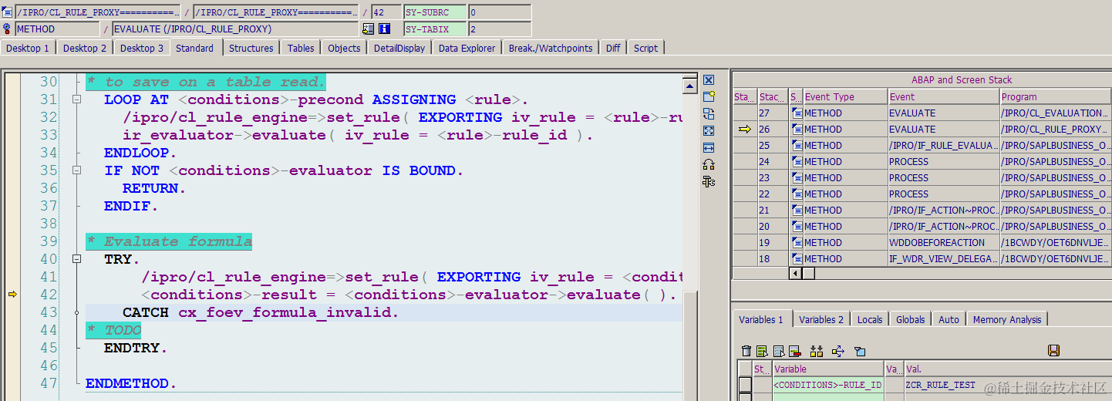Image resolution: width=1112 pixels, height=401 pixels.
Task: Open Memory Analysis tab
Action: (1007, 319)
